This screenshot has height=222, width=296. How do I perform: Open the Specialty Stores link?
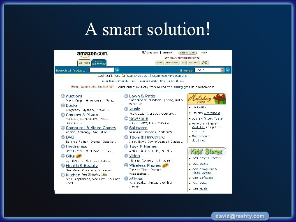172,81
